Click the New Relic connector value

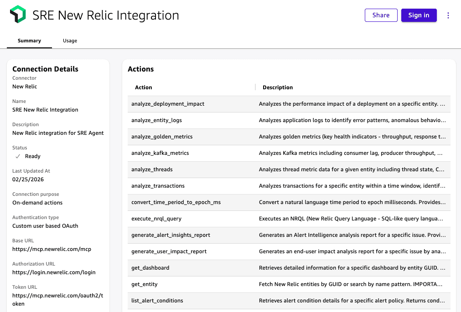click(x=25, y=87)
